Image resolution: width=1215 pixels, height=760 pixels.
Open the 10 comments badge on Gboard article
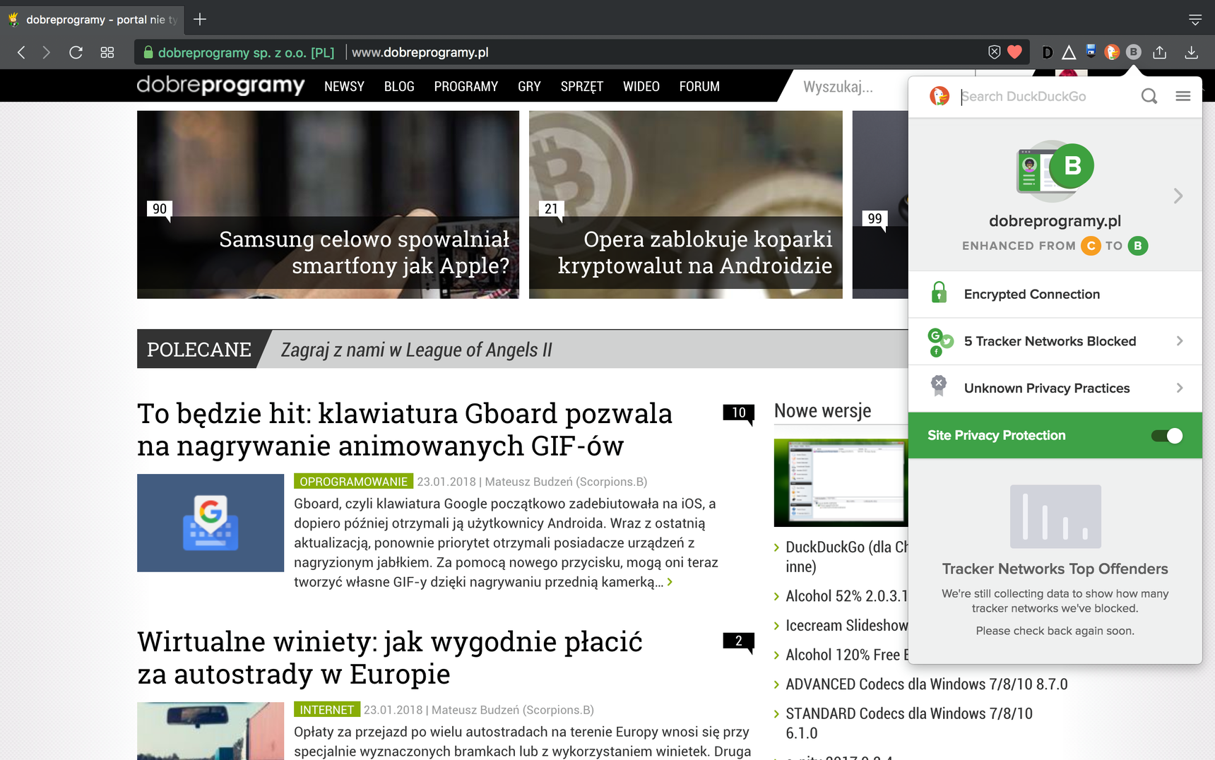(739, 413)
